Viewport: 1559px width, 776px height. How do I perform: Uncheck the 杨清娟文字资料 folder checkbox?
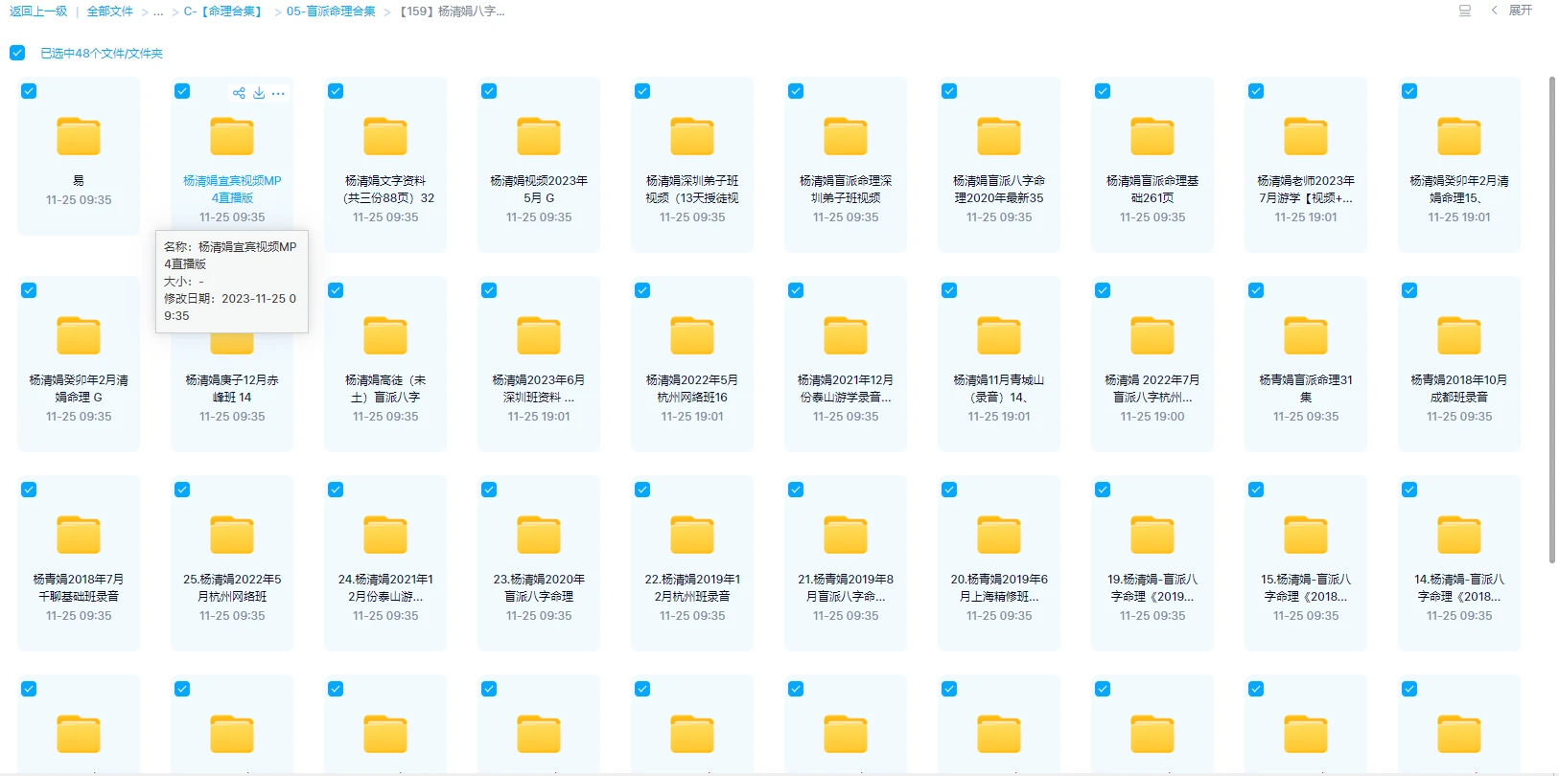(336, 91)
